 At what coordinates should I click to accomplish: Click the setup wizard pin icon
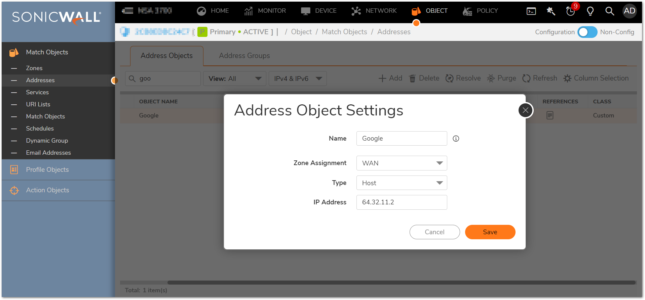[551, 11]
